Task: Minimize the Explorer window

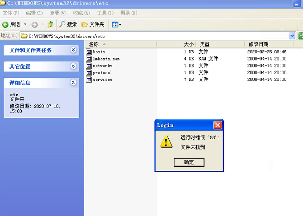Action: 296,4
